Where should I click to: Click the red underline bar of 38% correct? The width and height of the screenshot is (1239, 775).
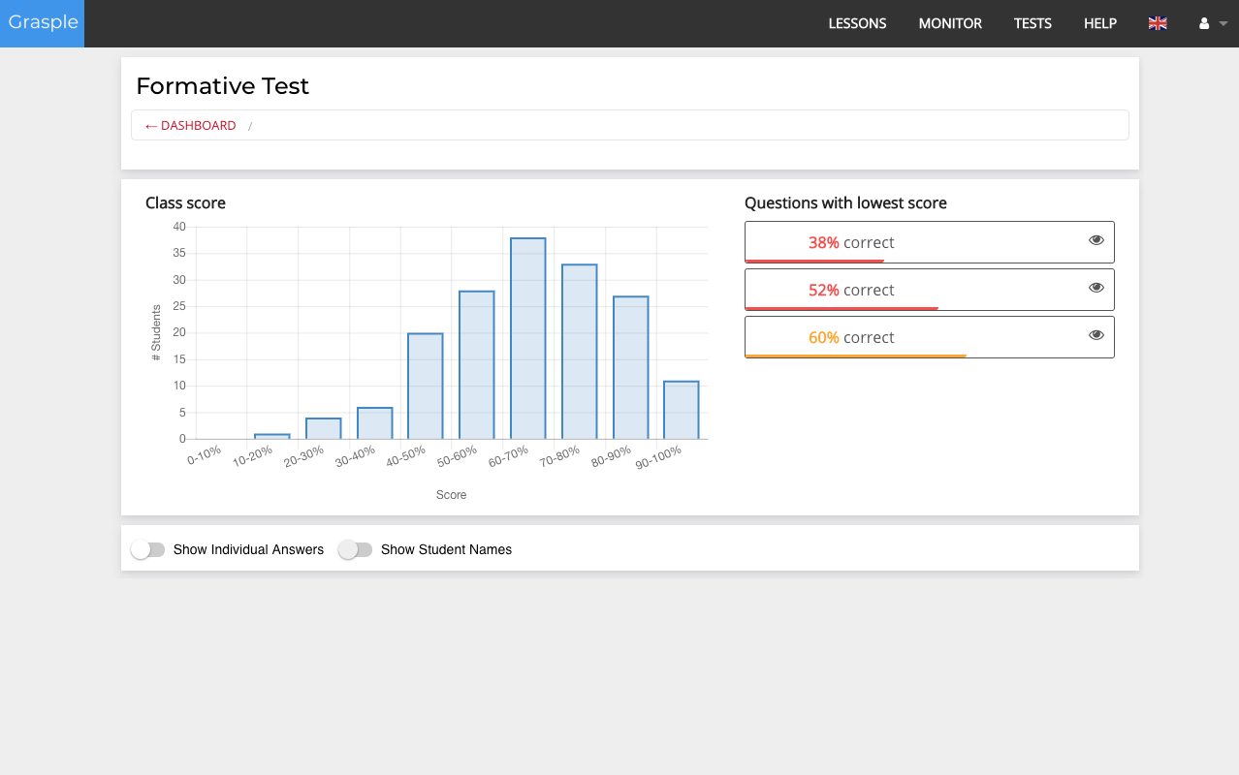click(x=814, y=260)
